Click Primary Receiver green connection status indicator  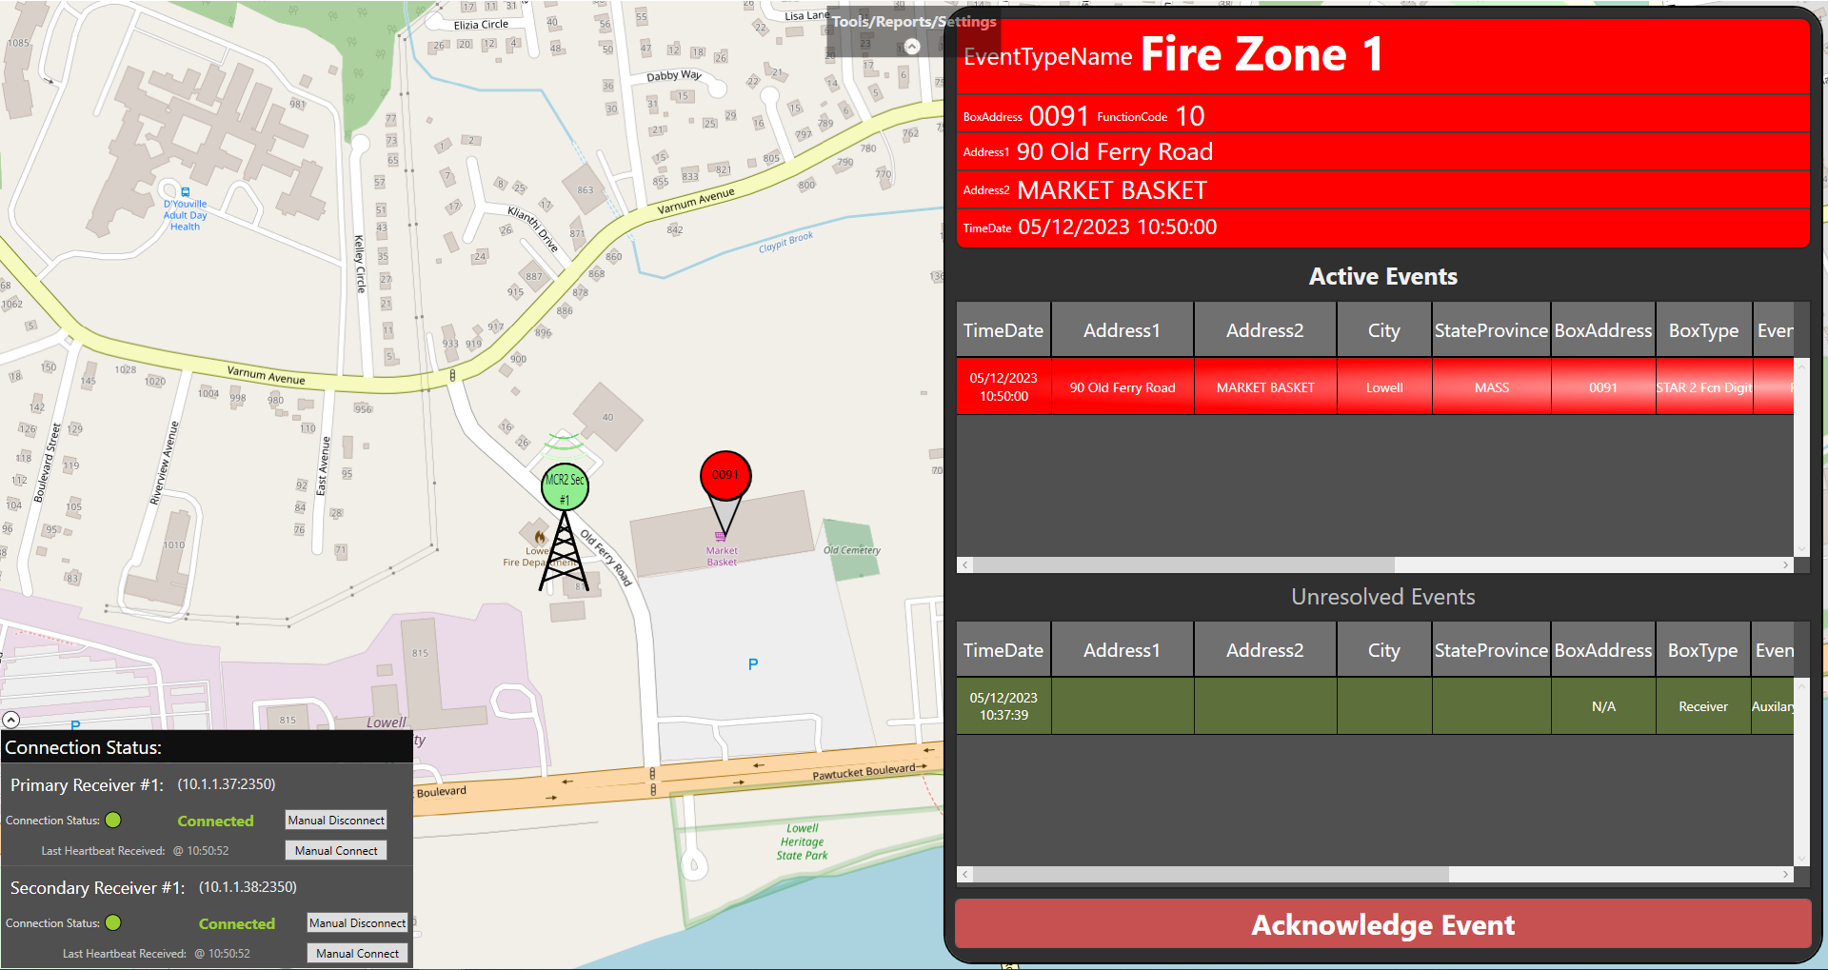tap(113, 820)
